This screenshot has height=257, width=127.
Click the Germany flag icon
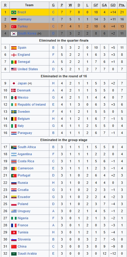click(x=14, y=19)
